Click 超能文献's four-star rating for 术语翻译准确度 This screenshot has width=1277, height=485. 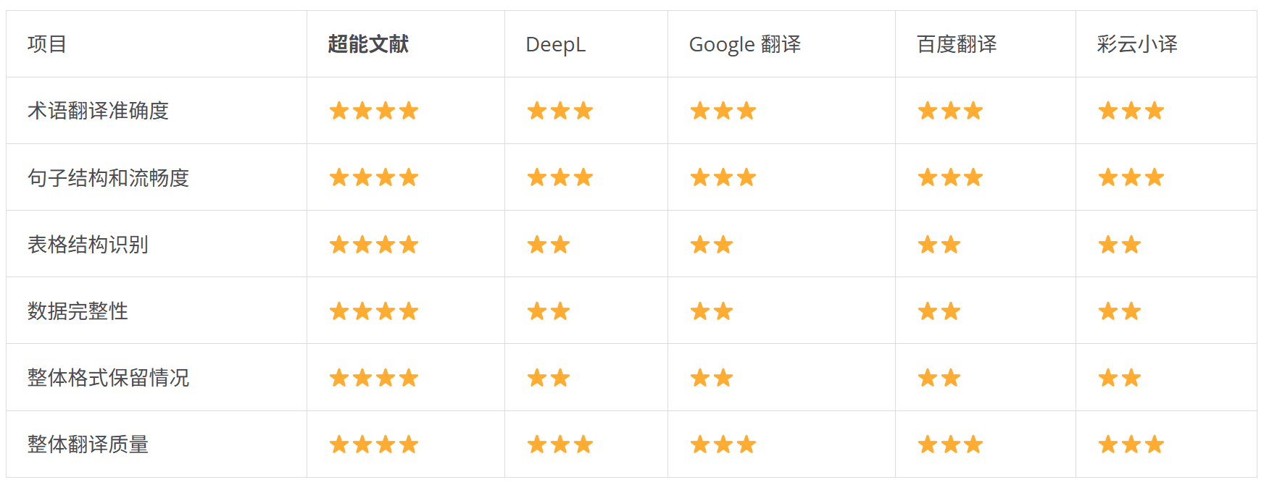pyautogui.click(x=374, y=111)
